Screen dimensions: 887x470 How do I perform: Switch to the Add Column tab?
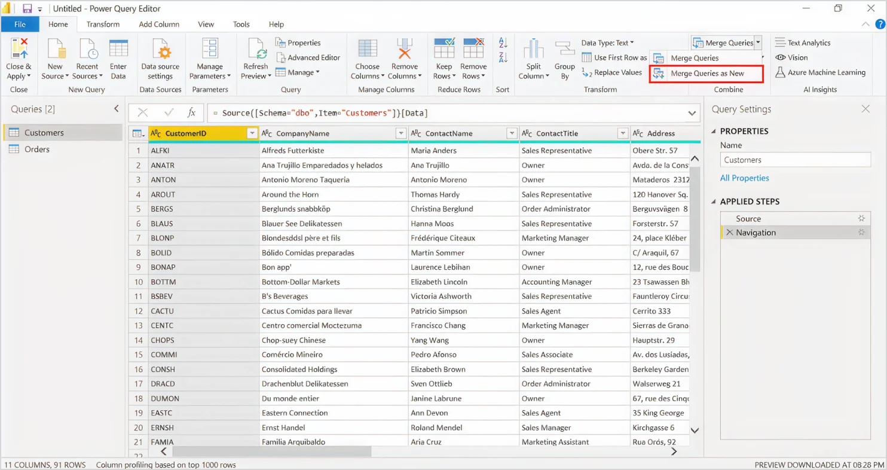pyautogui.click(x=159, y=25)
